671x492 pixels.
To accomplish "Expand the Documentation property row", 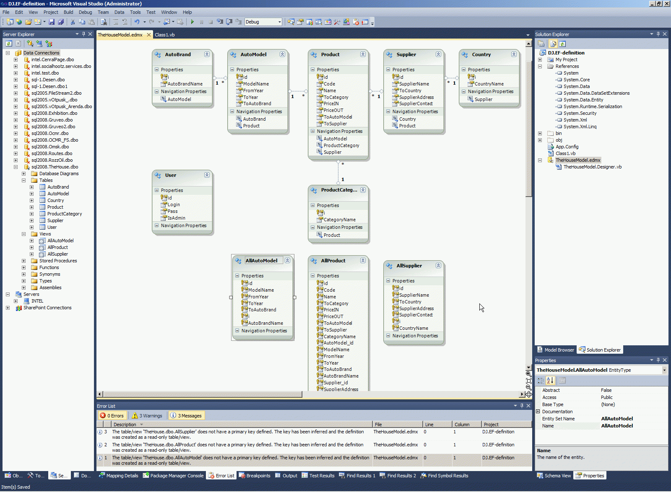I will pos(538,412).
